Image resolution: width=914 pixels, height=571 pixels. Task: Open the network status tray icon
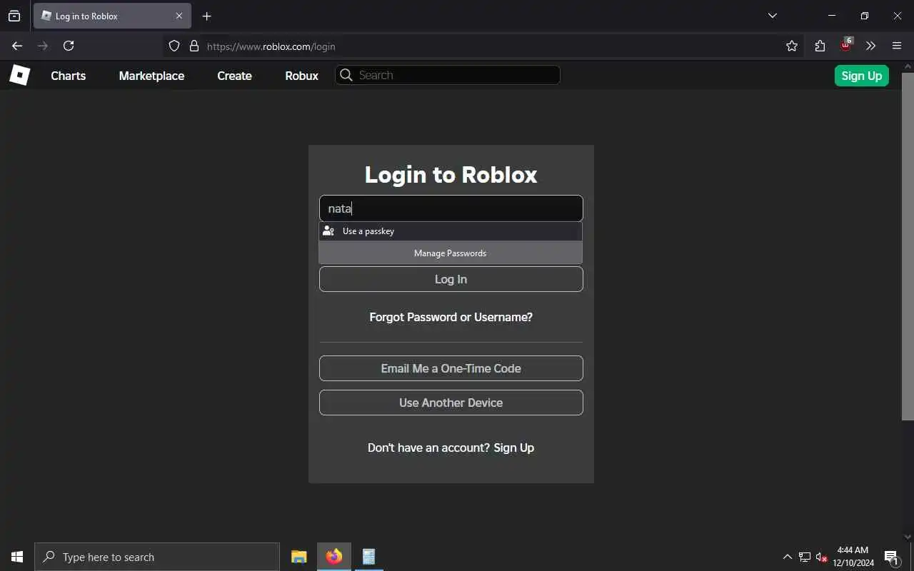(x=805, y=557)
